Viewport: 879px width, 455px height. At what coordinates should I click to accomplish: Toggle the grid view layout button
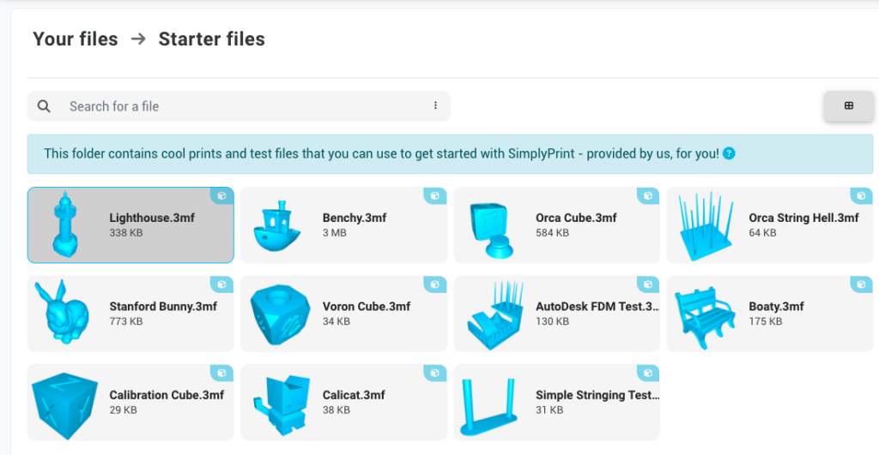[848, 106]
